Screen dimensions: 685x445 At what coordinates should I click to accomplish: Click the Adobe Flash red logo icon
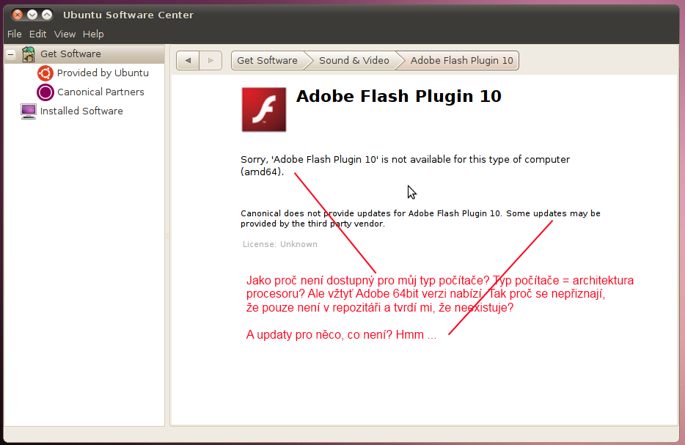click(264, 110)
